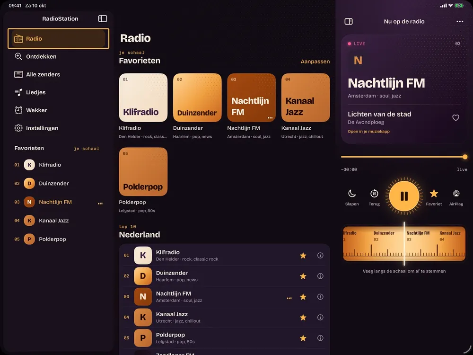Click the live playback progress slider
Screen dimensions: 473x355
coord(404,157)
